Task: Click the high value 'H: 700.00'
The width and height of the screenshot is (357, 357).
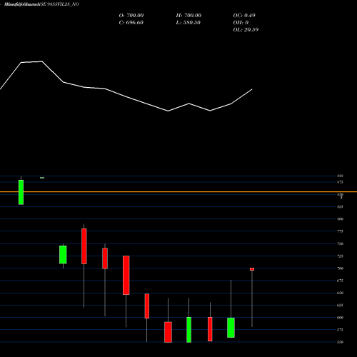Action: 188,16
